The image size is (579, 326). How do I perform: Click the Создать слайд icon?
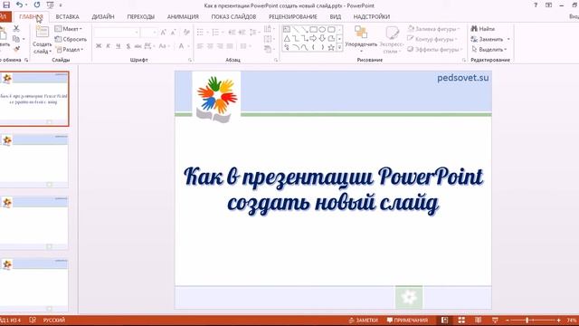pos(43,33)
